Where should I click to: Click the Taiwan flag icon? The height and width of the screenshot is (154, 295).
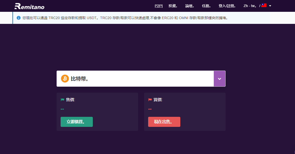point(264,6)
